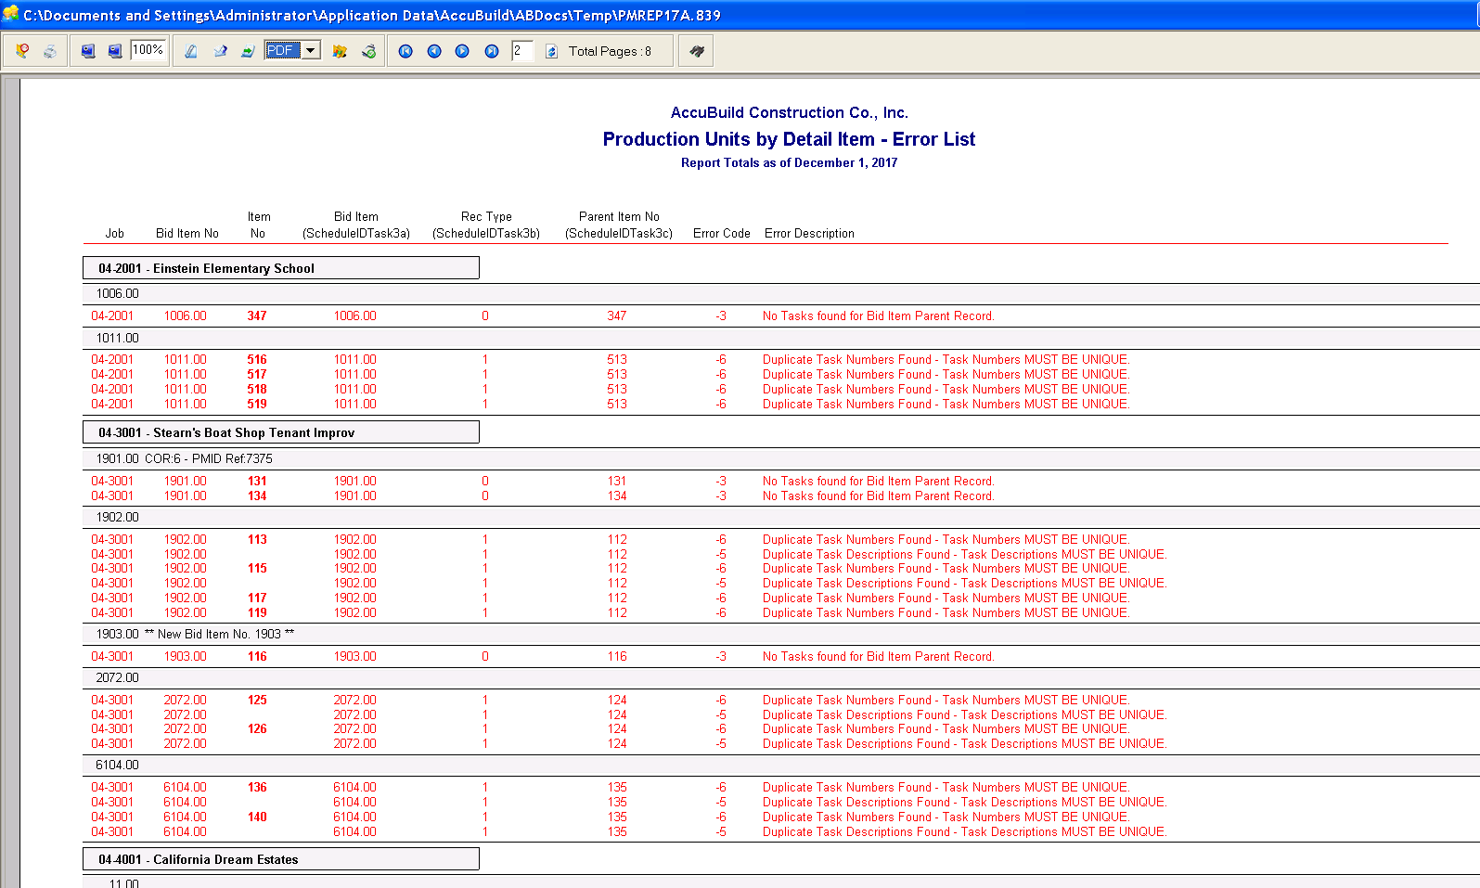Open the PDF export format dropdown
Screen dimensions: 1480x888
click(311, 50)
